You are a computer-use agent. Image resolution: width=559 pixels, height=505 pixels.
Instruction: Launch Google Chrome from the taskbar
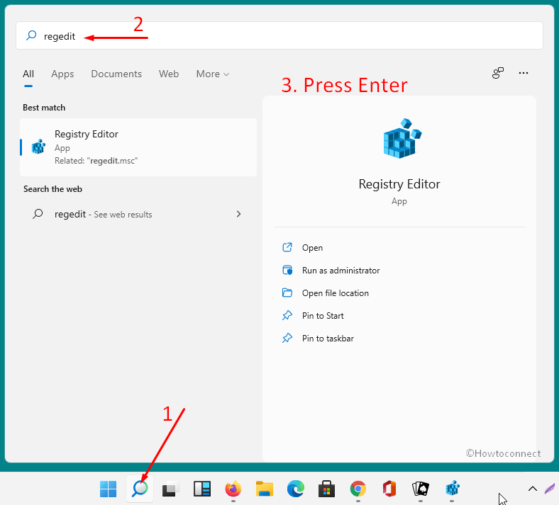pyautogui.click(x=358, y=489)
